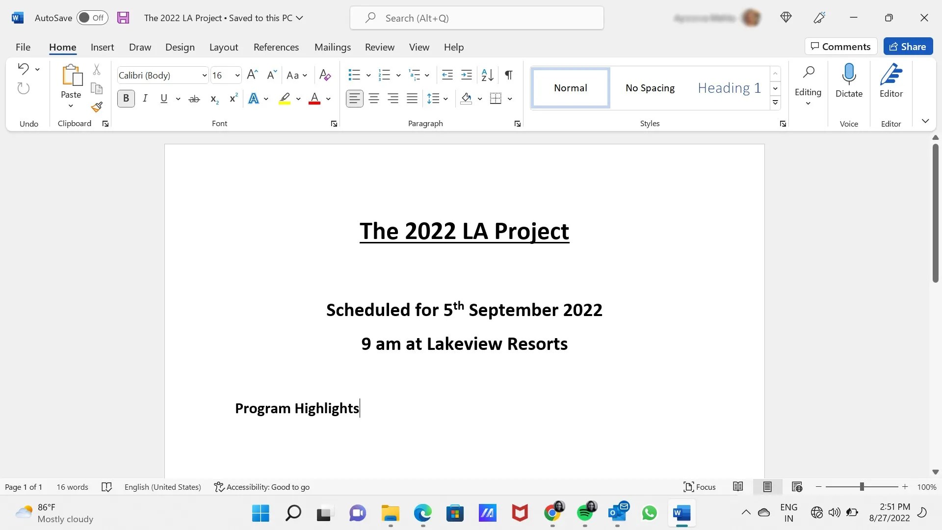942x530 pixels.
Task: Open the Clear All Formatting tool
Action: [x=324, y=75]
